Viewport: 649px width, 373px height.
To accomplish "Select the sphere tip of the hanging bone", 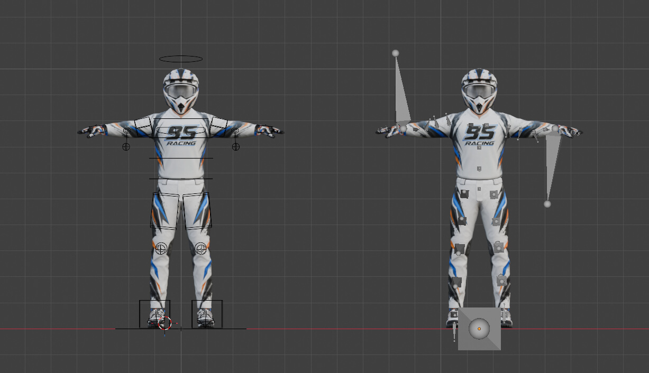I will tap(547, 204).
